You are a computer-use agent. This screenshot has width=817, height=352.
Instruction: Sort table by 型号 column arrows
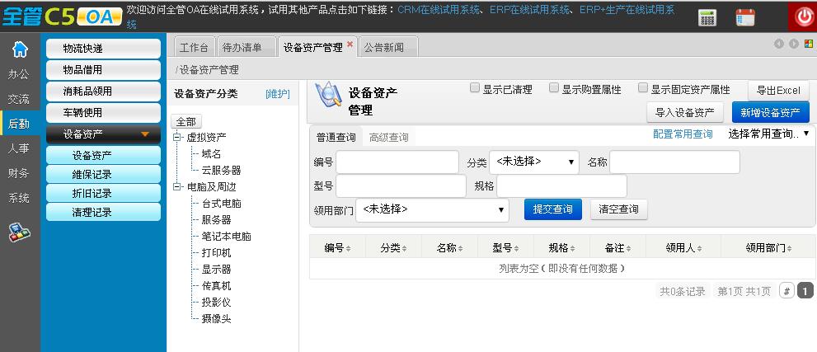516,249
